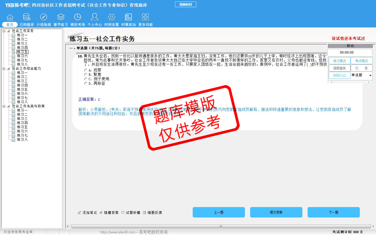Screen dimensions: 376x235
Task: Select answer option C 例子使用
Action: pos(86,79)
